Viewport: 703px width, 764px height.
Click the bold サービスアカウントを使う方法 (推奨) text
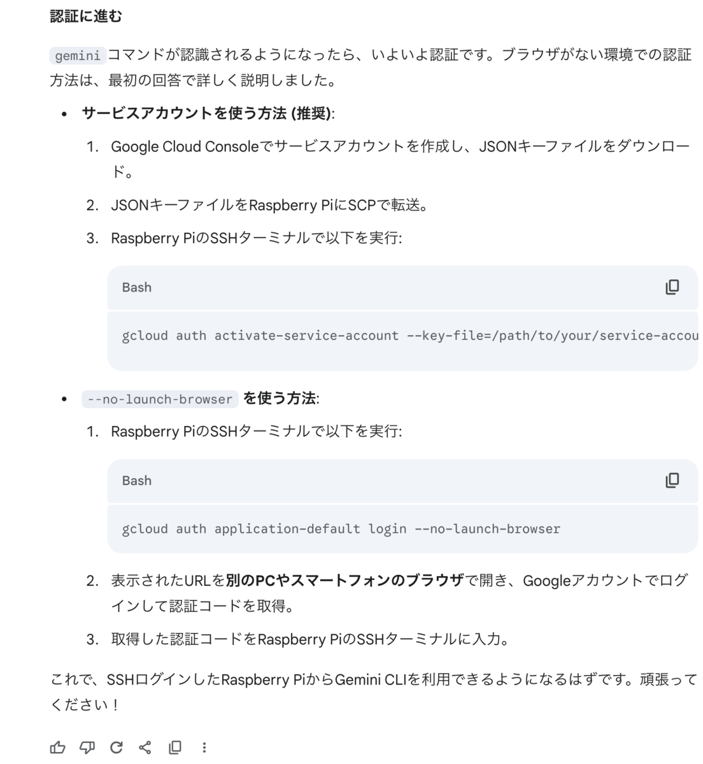tap(207, 113)
